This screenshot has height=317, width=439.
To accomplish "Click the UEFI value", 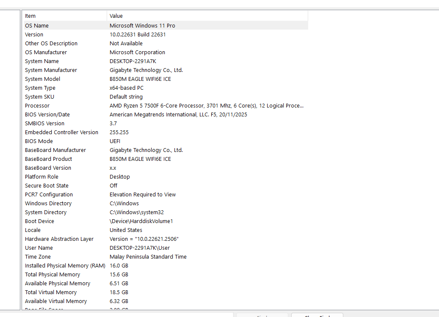I will coord(115,141).
